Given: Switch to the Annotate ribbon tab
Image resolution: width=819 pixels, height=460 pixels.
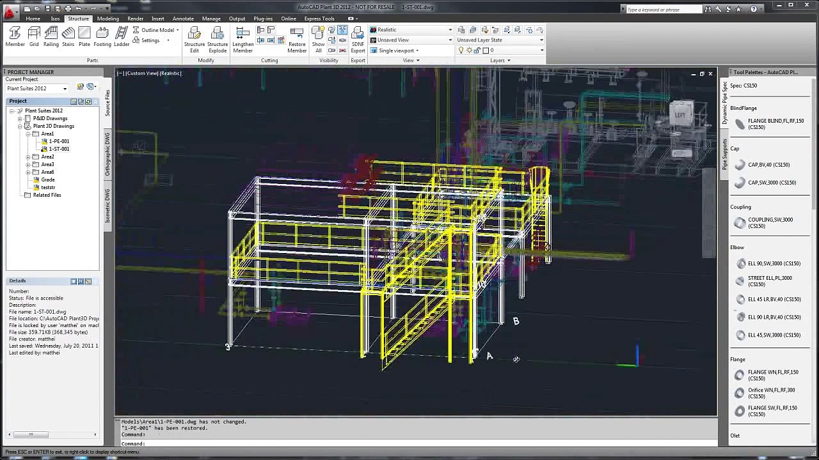Looking at the screenshot, I should point(183,19).
